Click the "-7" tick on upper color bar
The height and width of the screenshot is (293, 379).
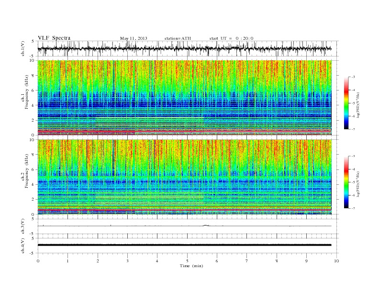coord(352,129)
